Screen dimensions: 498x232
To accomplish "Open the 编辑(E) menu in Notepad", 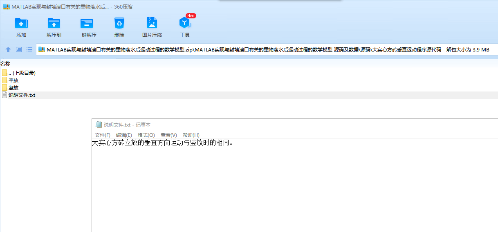I will pos(124,135).
